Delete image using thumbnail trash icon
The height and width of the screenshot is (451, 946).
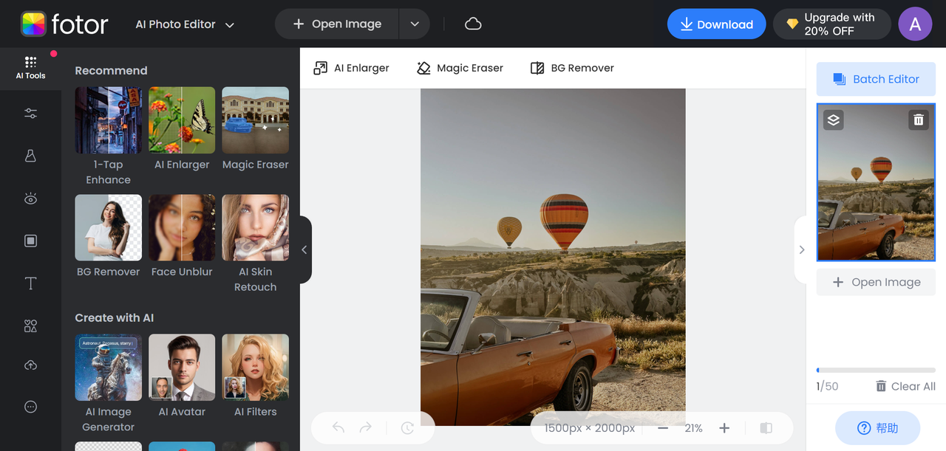[x=918, y=120]
